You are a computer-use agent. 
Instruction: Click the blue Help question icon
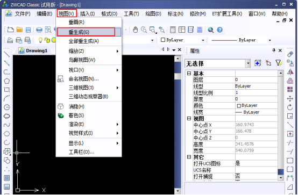coord(219,30)
